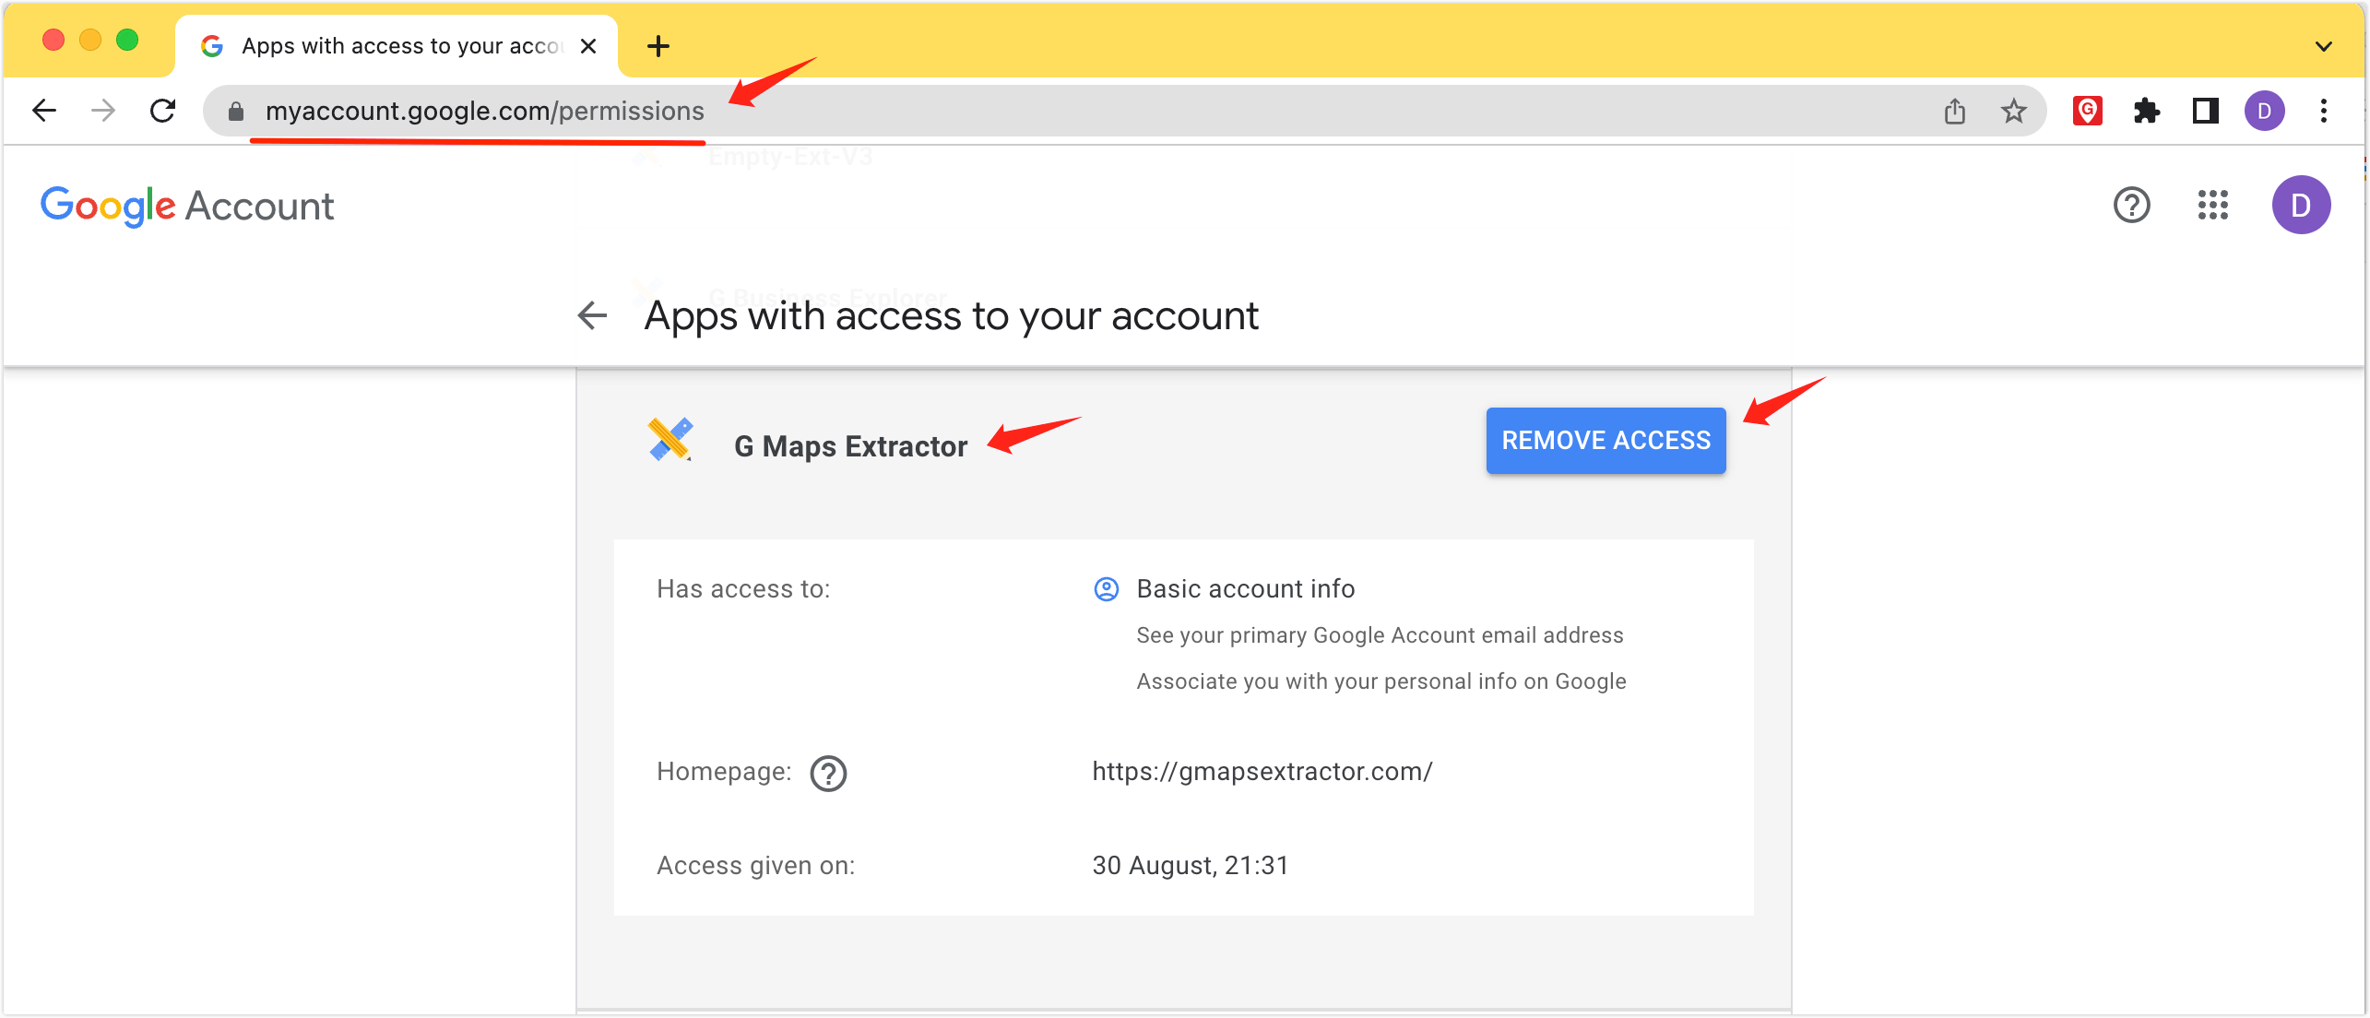Reload the current page
Screen dimensions: 2370x1018
point(163,111)
